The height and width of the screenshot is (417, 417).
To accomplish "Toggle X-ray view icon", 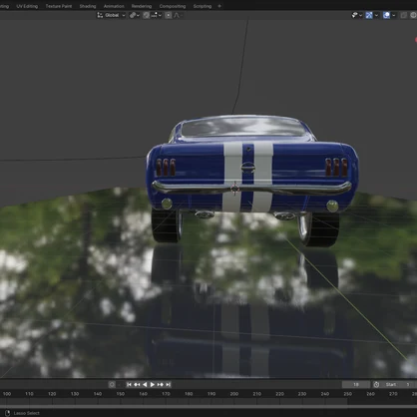I will click(404, 15).
